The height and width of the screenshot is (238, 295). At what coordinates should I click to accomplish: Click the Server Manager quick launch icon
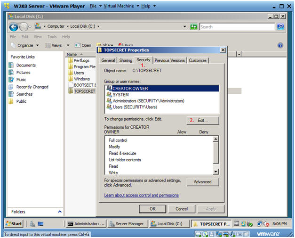(x=32, y=224)
